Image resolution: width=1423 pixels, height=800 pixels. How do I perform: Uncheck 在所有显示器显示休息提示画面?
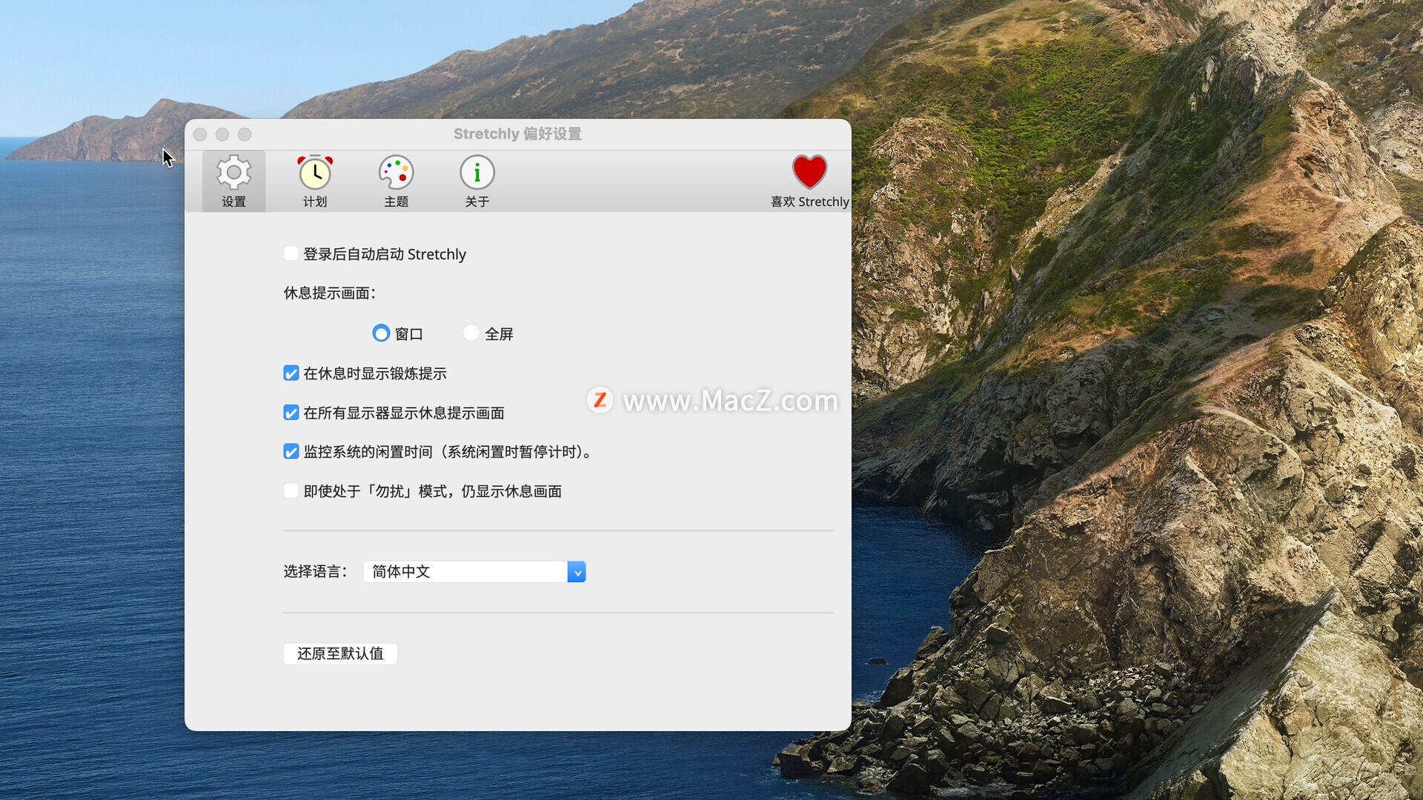(x=291, y=413)
